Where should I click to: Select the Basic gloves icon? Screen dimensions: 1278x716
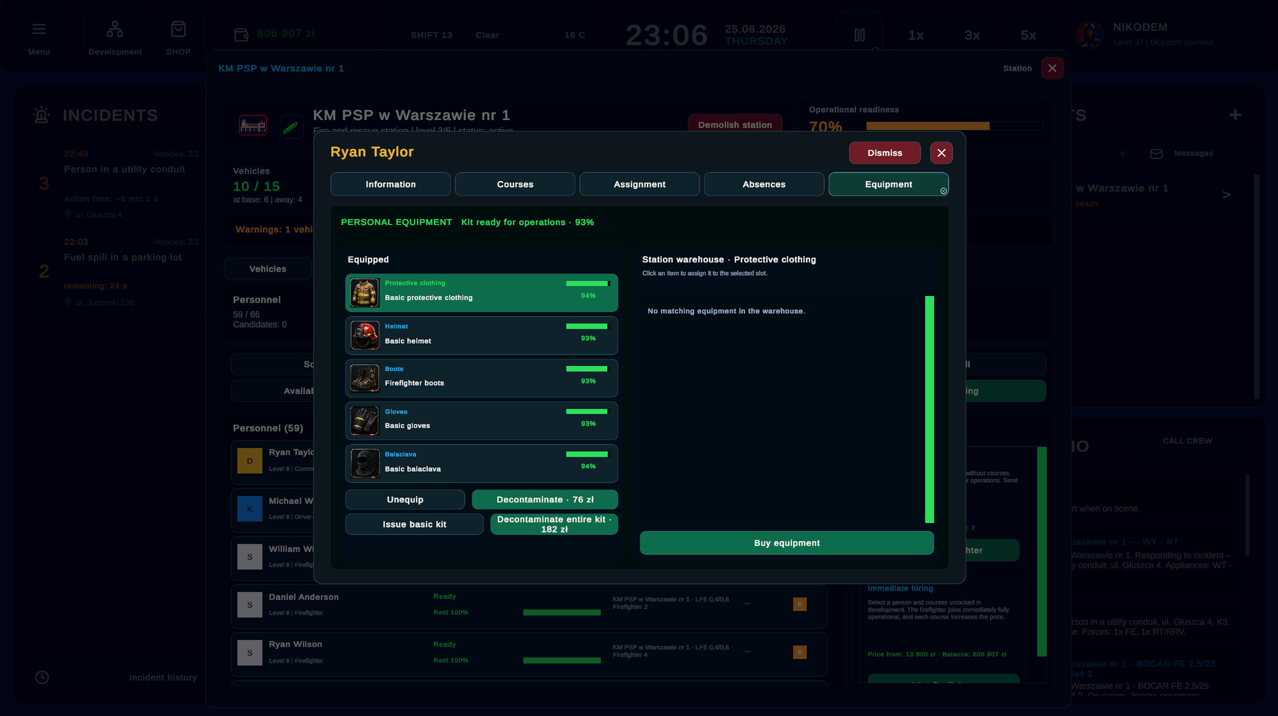pos(365,421)
